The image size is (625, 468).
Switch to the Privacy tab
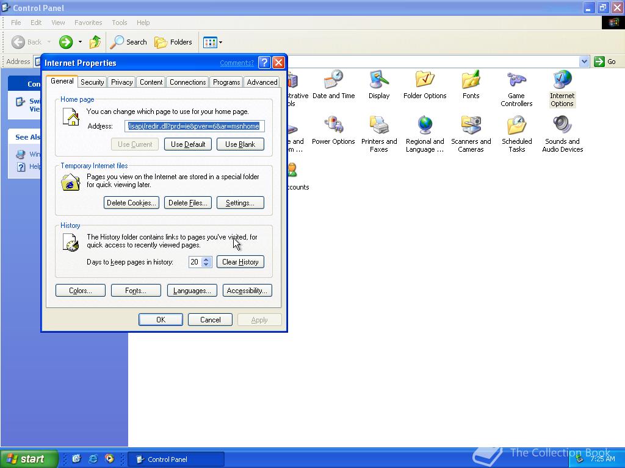tap(121, 82)
